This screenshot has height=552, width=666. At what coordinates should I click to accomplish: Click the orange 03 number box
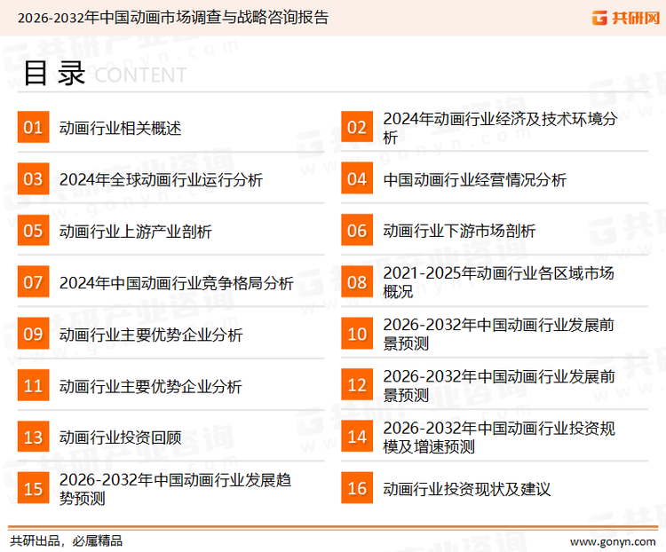pos(33,178)
